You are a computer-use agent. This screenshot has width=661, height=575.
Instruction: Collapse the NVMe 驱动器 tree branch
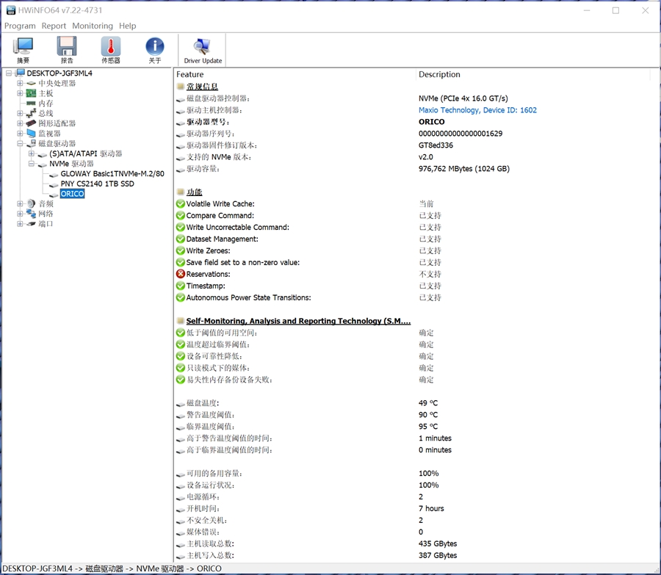[31, 164]
